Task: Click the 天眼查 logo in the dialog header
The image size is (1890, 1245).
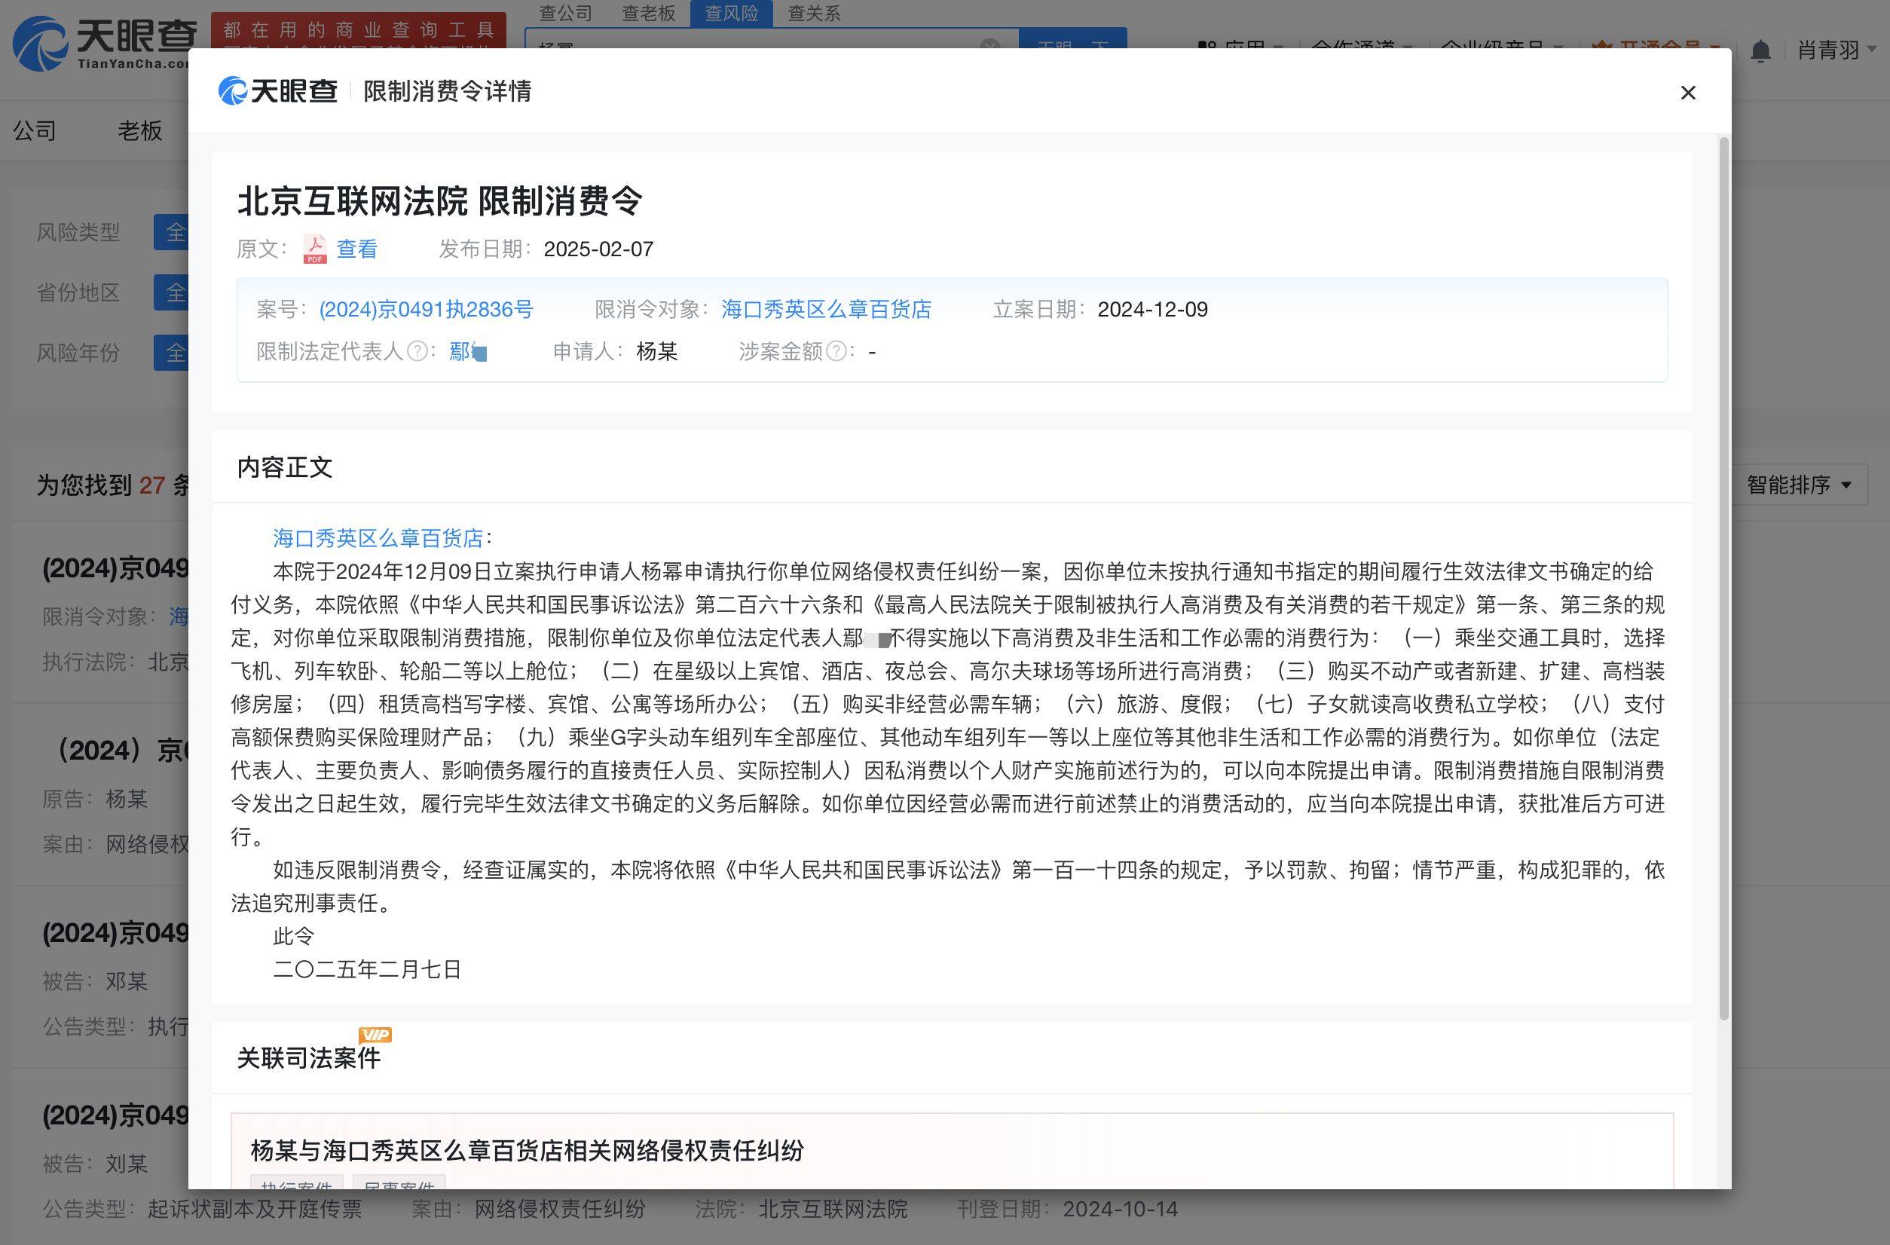Action: (x=278, y=91)
